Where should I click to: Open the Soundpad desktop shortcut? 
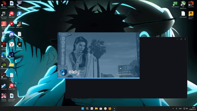point(12,25)
